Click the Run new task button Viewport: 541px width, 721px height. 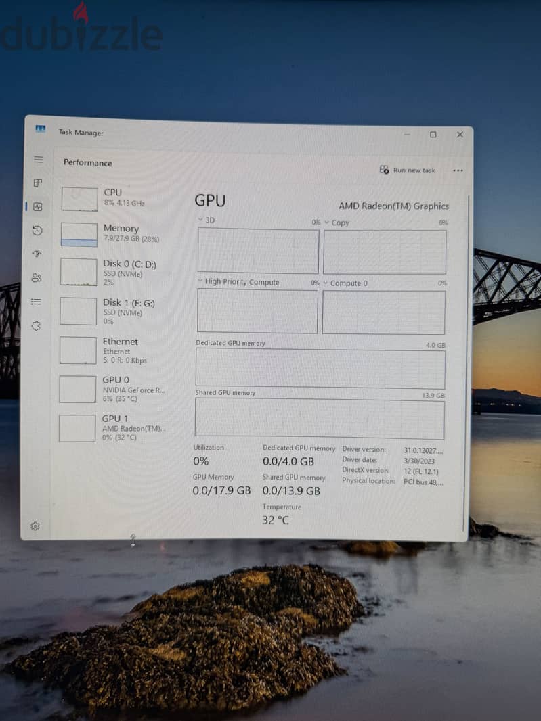pyautogui.click(x=407, y=170)
